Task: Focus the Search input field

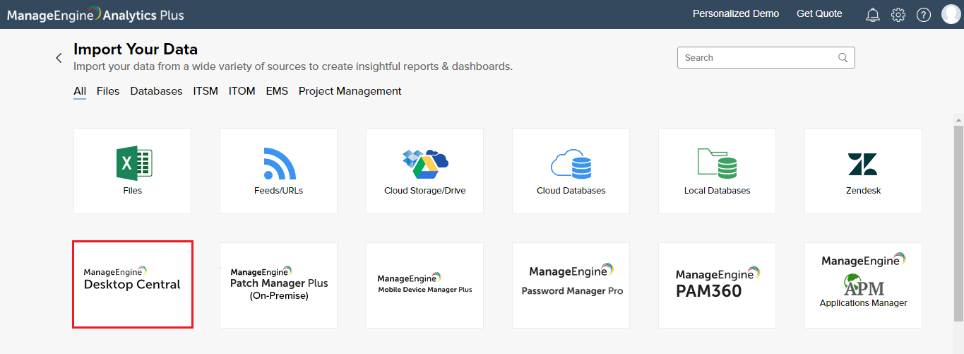Action: (766, 58)
